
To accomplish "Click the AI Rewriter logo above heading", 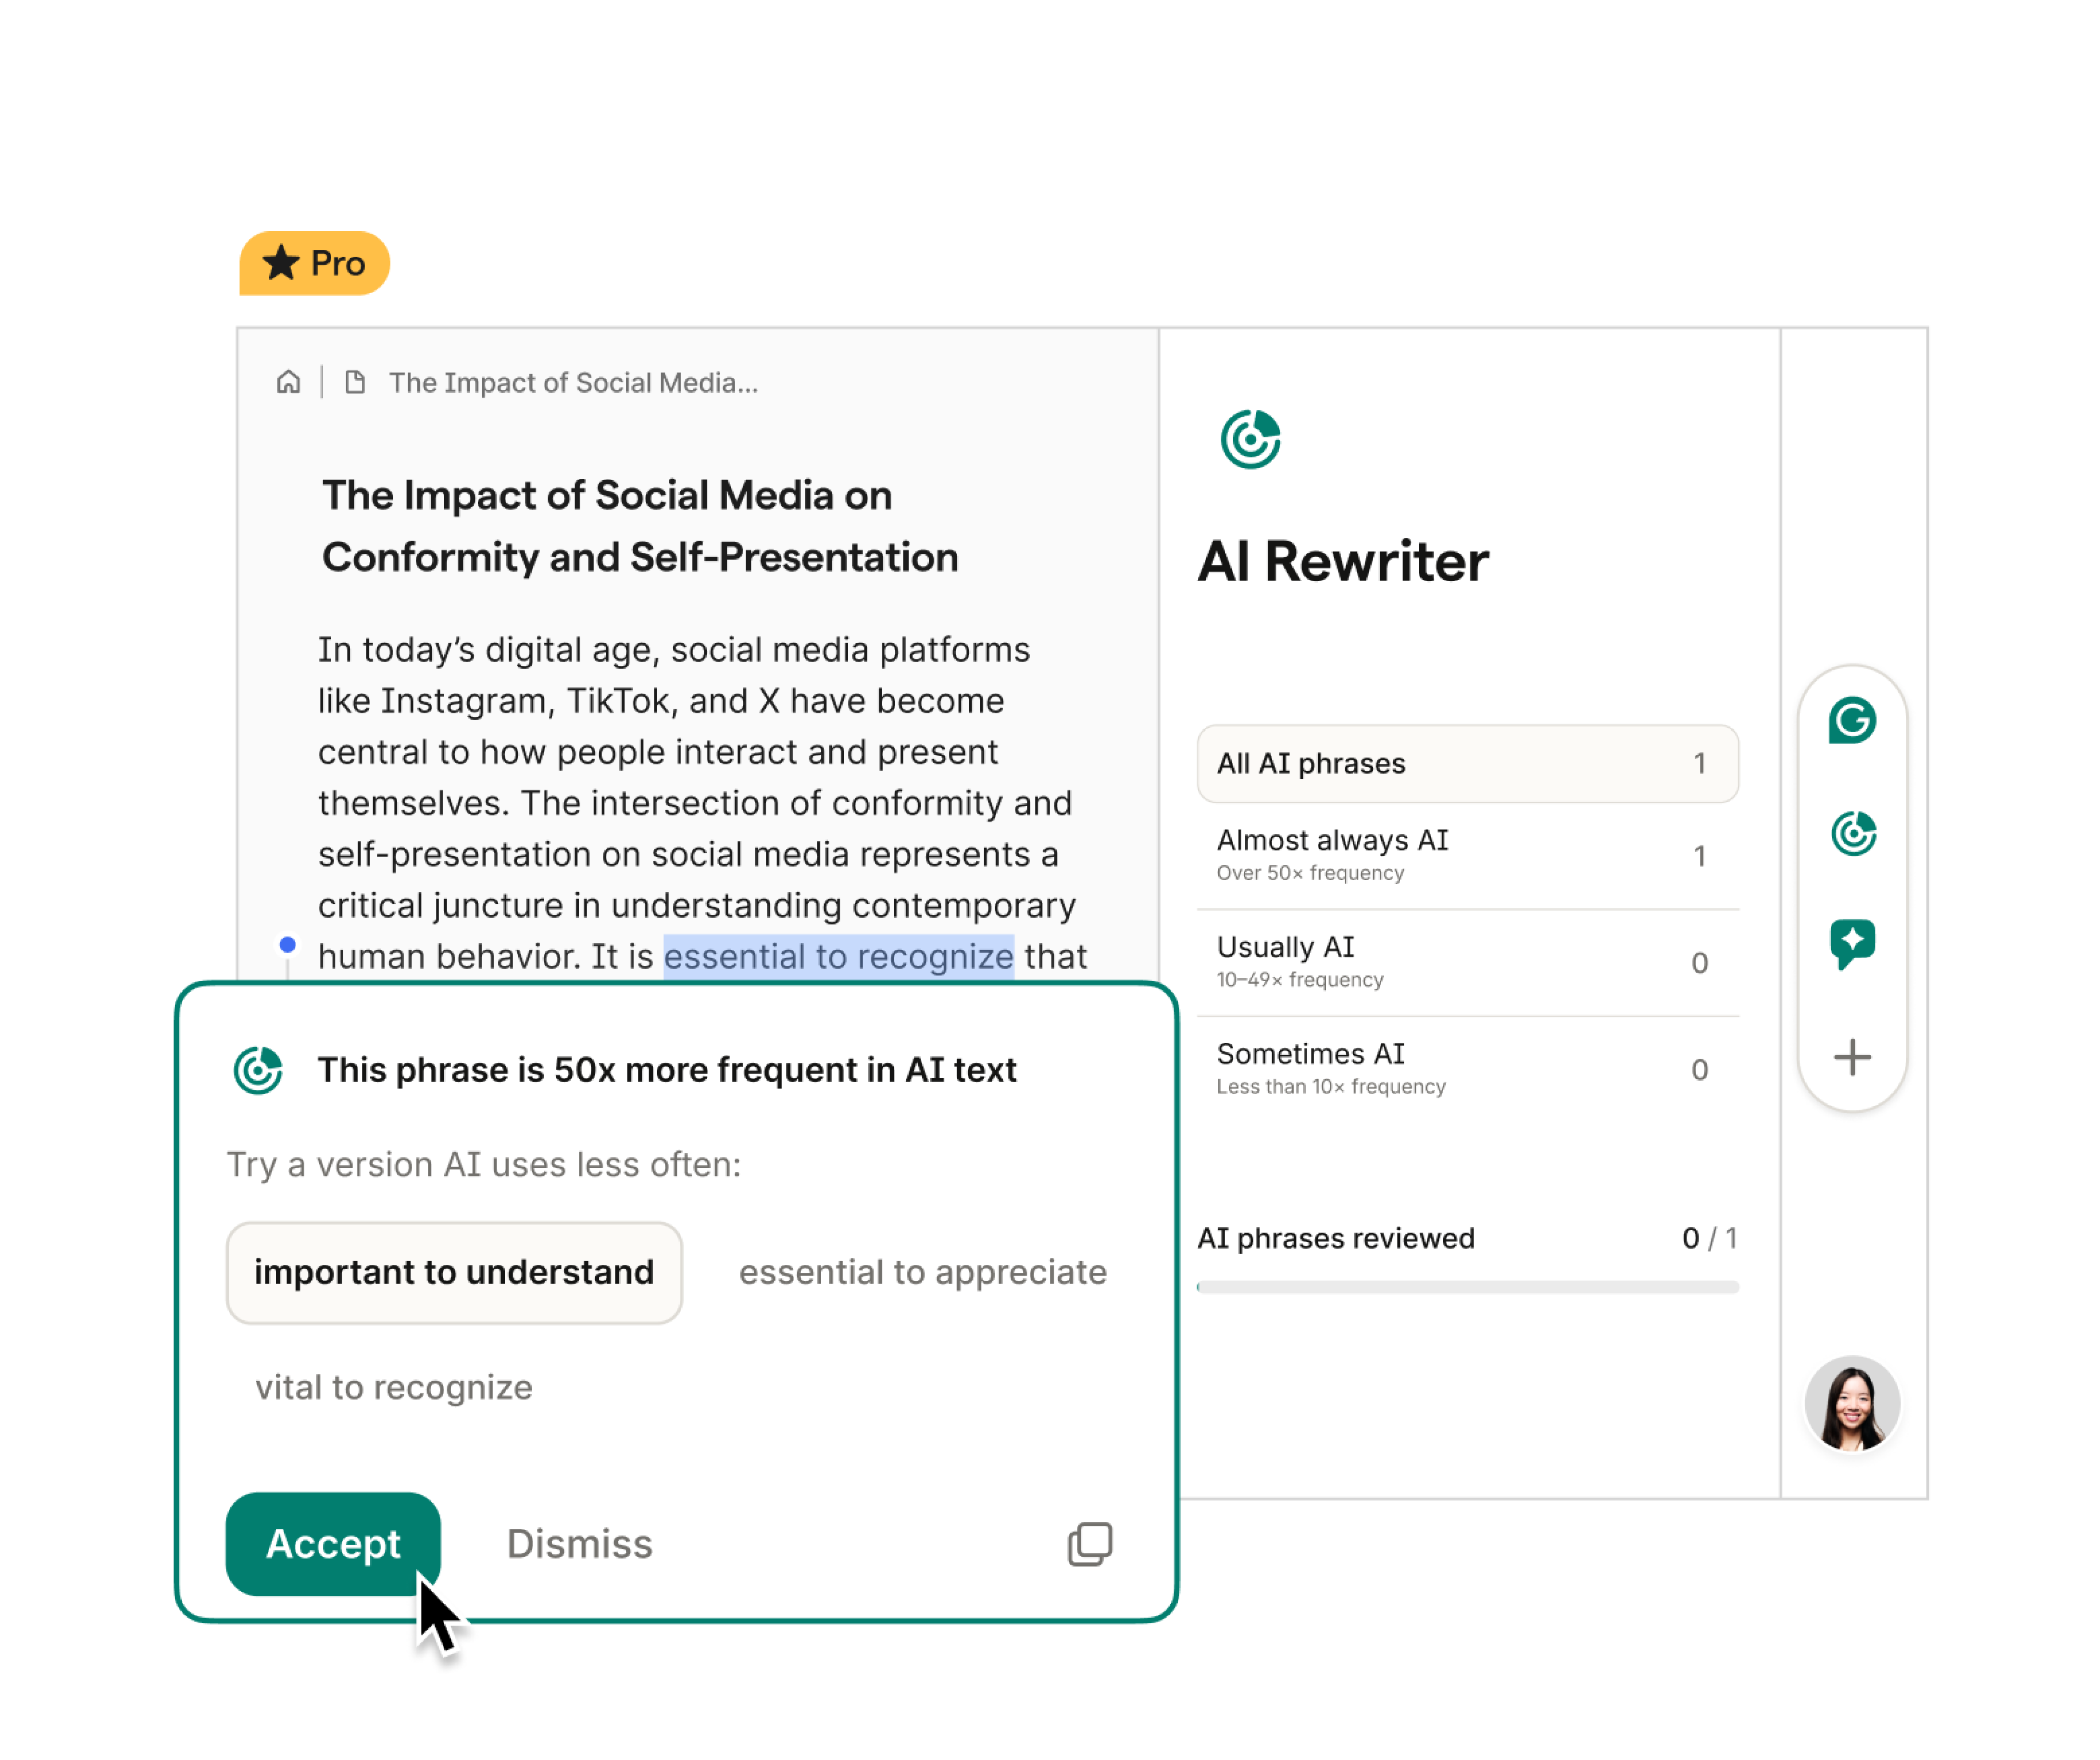I will click(1250, 439).
